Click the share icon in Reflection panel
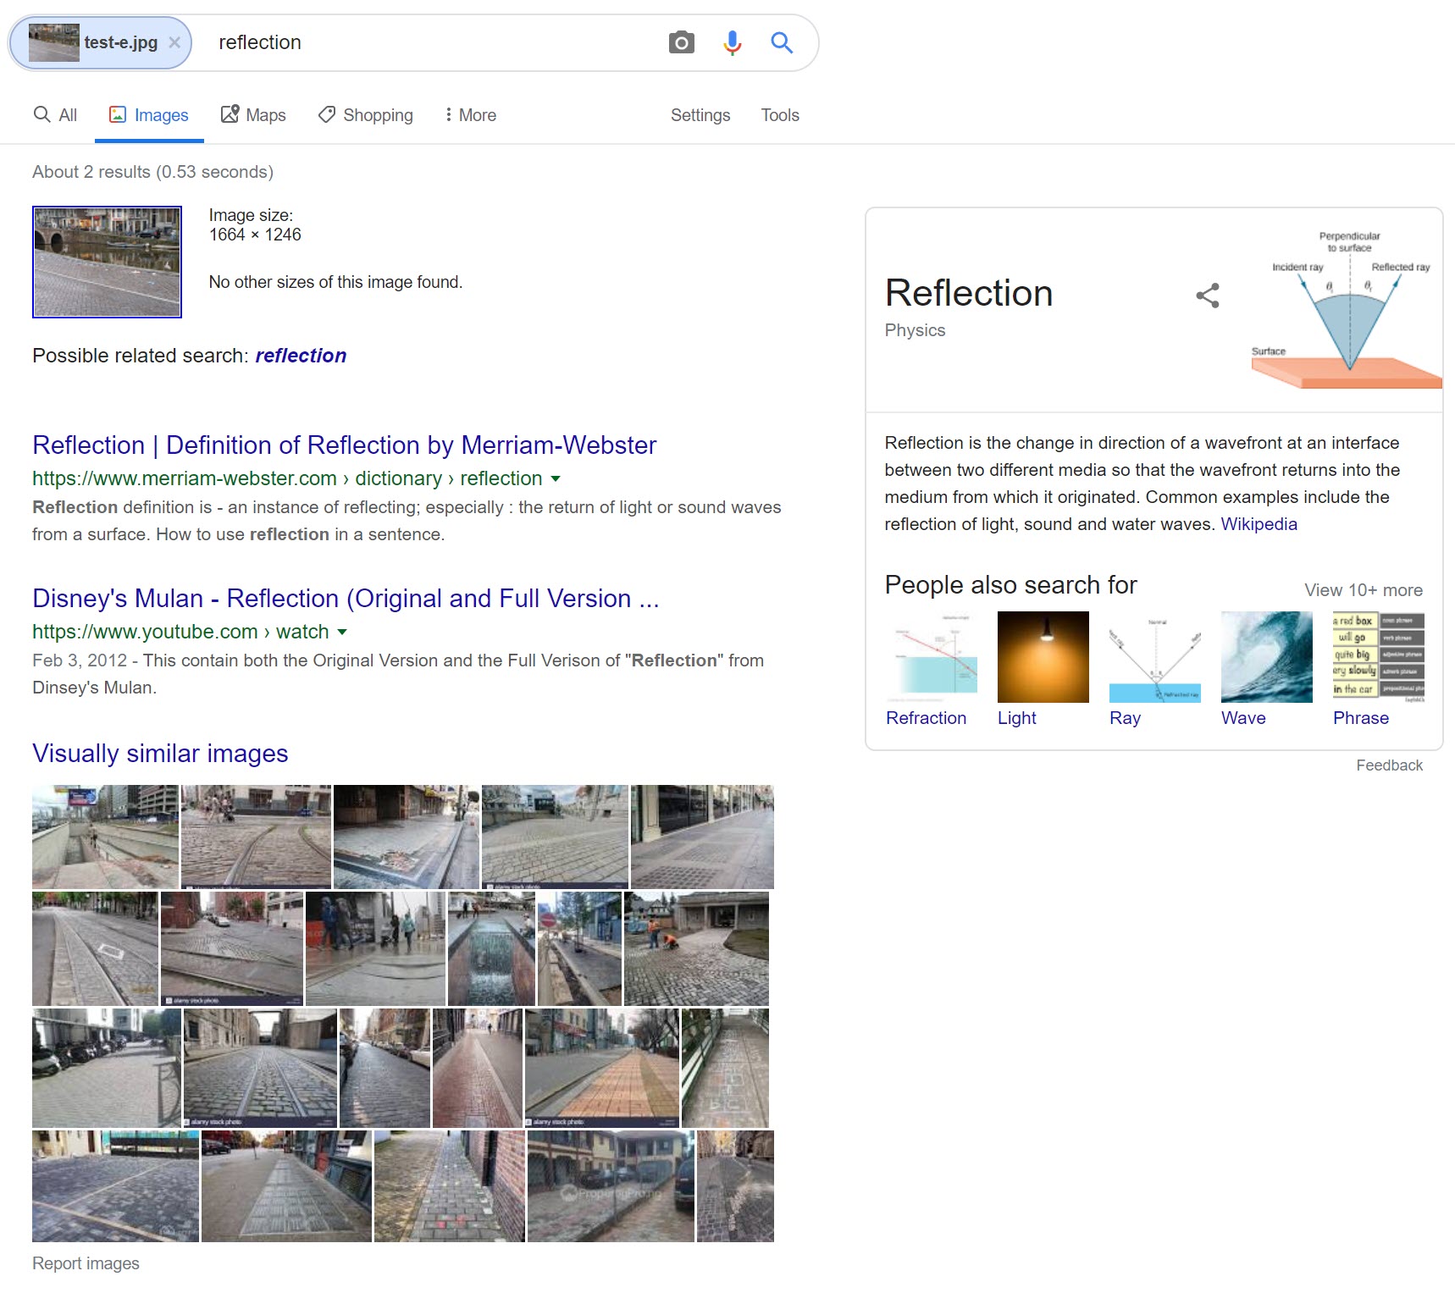This screenshot has width=1455, height=1293. [1208, 296]
